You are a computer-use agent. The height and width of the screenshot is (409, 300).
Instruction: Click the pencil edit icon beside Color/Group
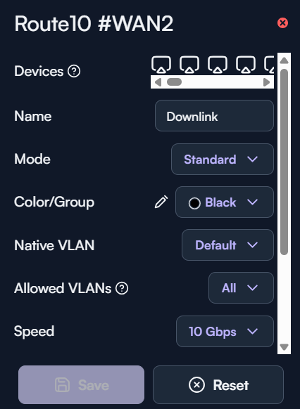[x=161, y=202]
